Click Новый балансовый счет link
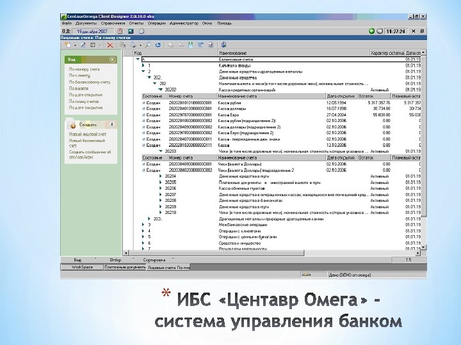 (87, 143)
